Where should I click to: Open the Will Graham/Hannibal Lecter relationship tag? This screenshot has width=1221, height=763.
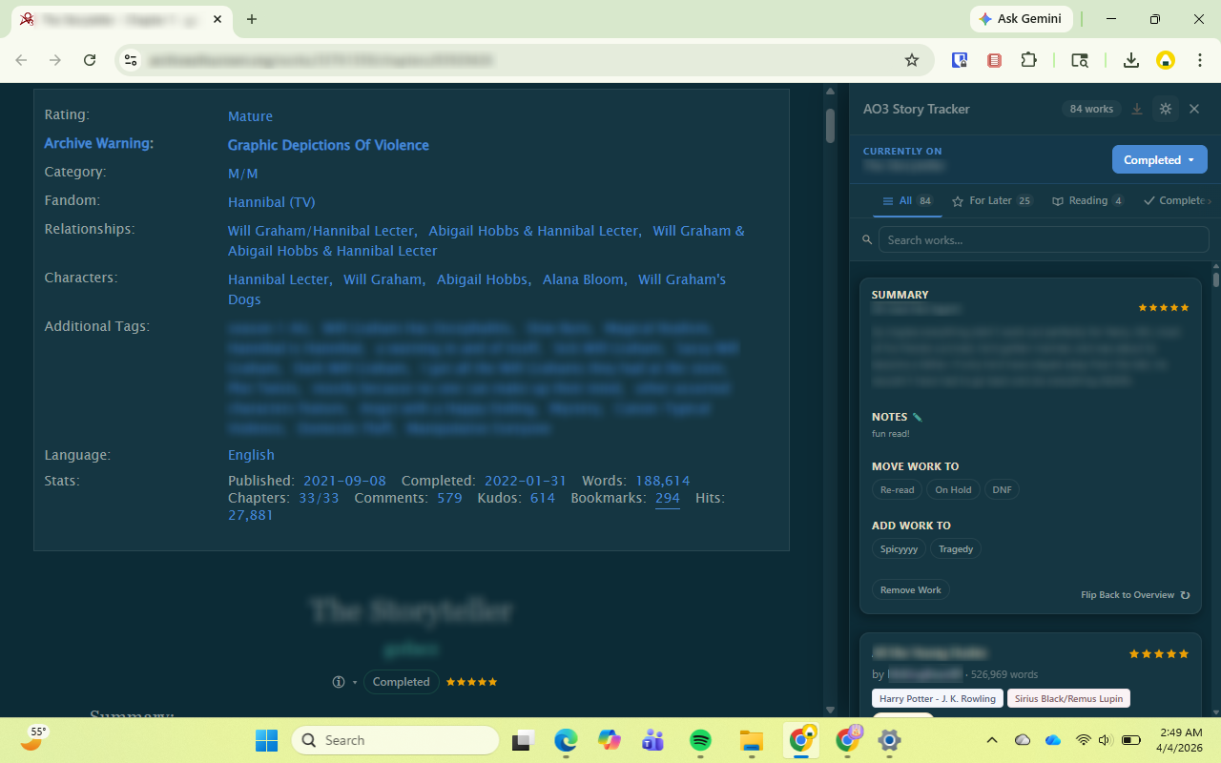click(321, 231)
